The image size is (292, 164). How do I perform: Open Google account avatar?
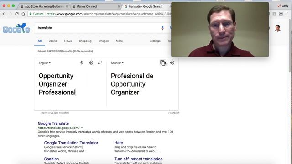(x=277, y=28)
